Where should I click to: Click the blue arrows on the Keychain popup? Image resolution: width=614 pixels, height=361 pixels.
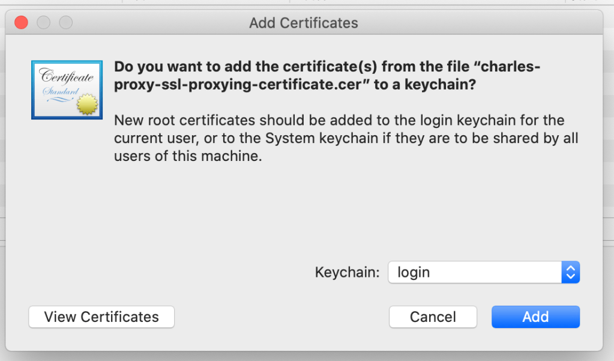point(570,272)
